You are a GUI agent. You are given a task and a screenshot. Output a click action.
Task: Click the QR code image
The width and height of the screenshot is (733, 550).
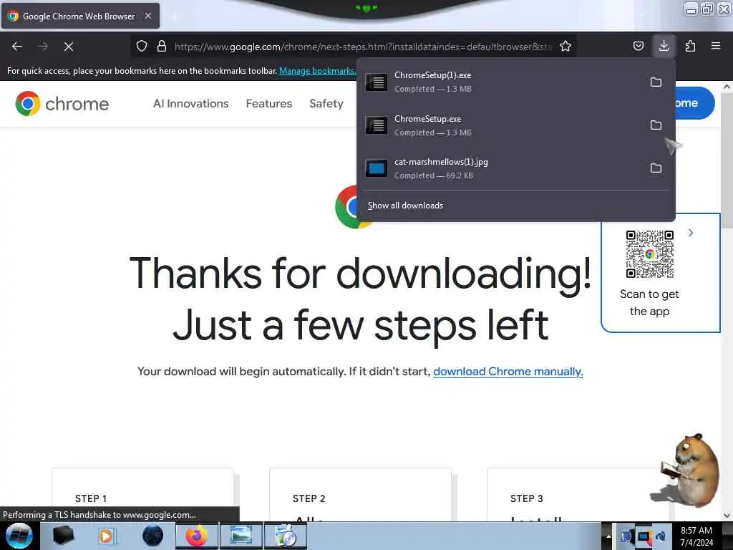pyautogui.click(x=650, y=254)
